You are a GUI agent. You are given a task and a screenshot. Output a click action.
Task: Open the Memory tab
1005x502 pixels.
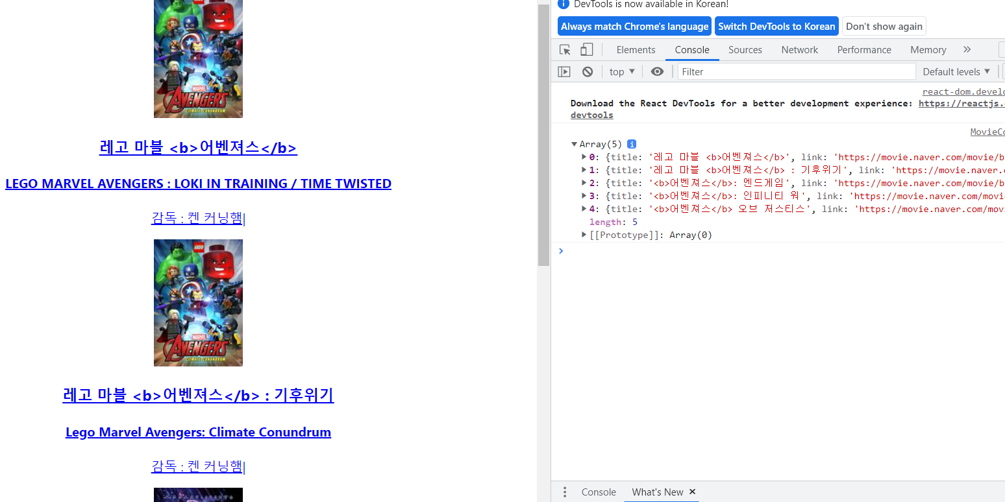(x=928, y=50)
